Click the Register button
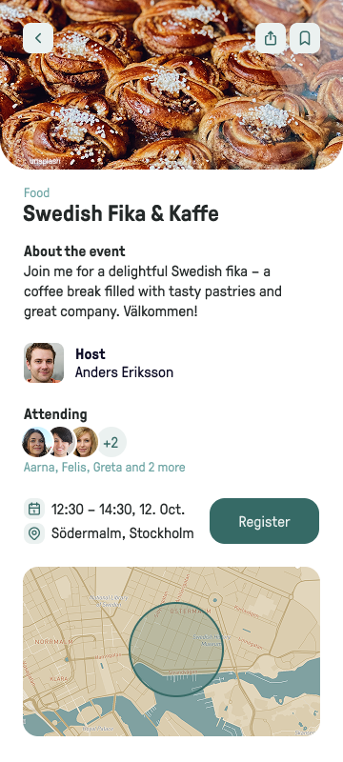This screenshot has width=343, height=762. pyautogui.click(x=264, y=521)
